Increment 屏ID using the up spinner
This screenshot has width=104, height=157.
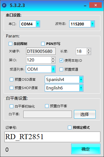tap(53, 58)
